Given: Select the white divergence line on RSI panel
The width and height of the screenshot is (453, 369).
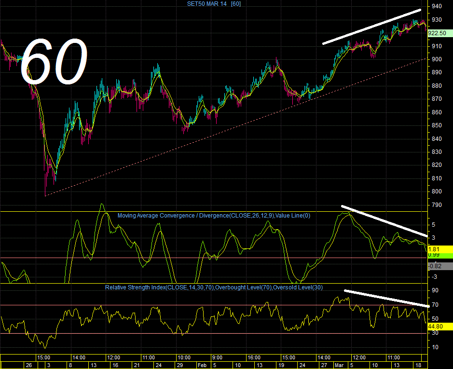Looking at the screenshot, I should (387, 298).
